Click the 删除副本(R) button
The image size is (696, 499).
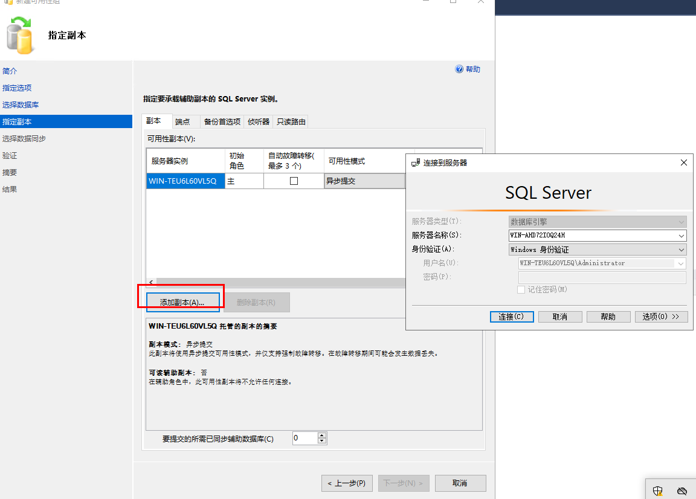256,302
